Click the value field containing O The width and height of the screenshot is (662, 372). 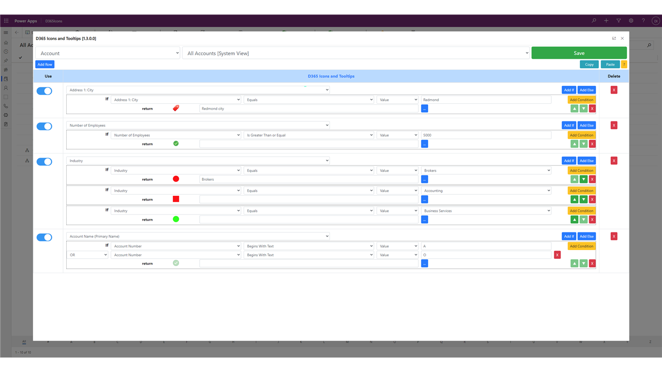[x=486, y=255]
